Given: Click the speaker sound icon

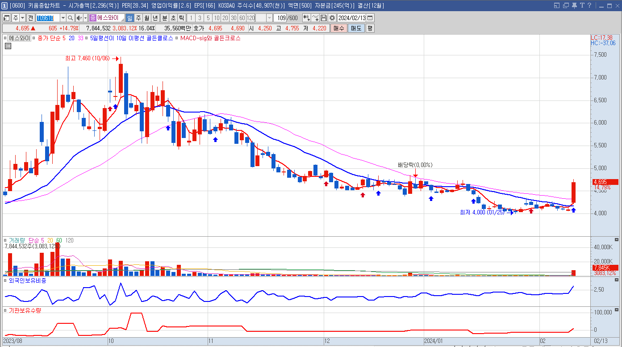Looking at the screenshot, I should click(x=79, y=18).
